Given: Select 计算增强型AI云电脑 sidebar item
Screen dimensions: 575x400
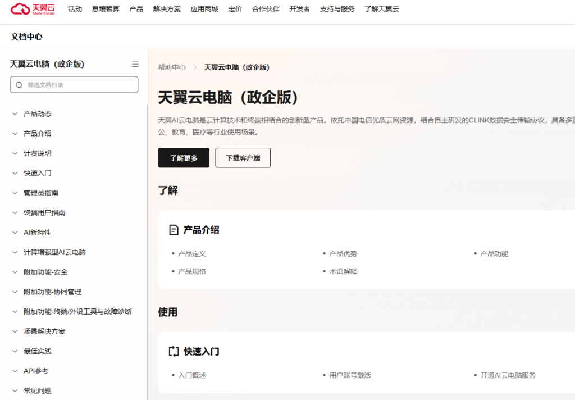Looking at the screenshot, I should [x=54, y=252].
